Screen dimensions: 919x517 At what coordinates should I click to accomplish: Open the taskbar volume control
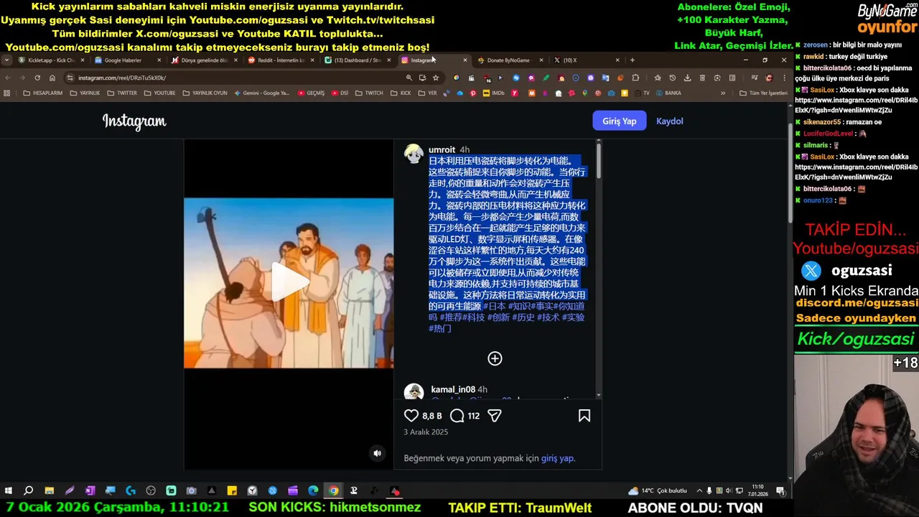[x=729, y=490]
